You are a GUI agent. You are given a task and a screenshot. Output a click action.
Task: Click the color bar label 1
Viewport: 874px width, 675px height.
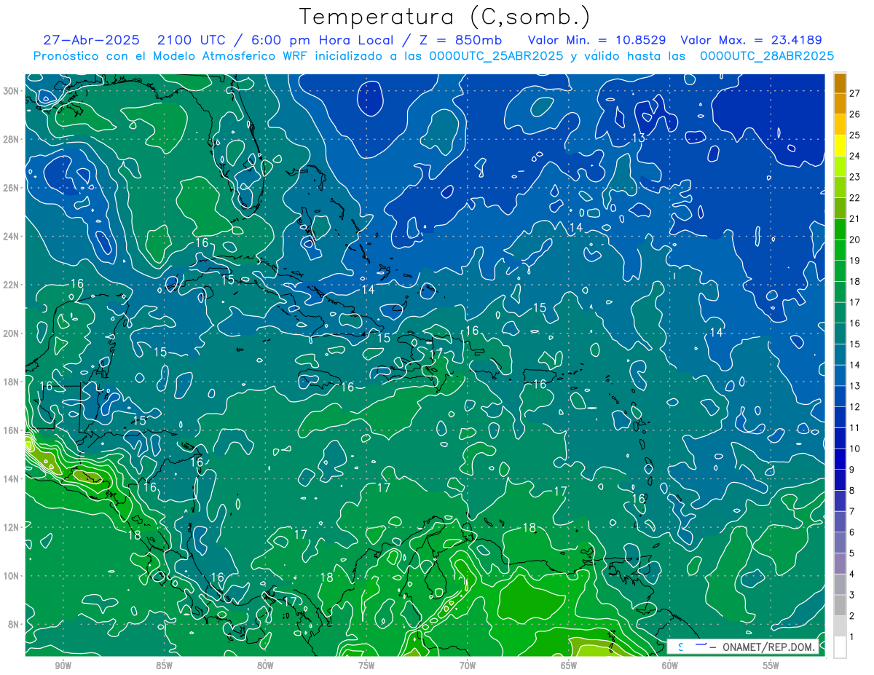pos(851,637)
